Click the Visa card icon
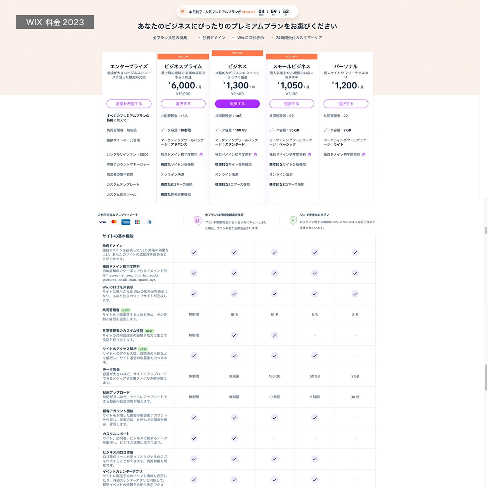 pos(102,222)
